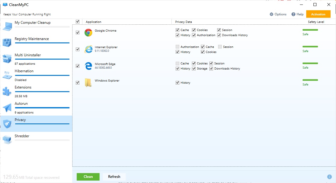Click the Windows Explorer folder icon

coord(88,82)
